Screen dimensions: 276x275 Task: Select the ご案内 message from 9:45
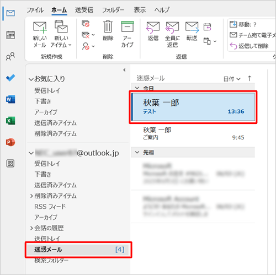(193, 134)
